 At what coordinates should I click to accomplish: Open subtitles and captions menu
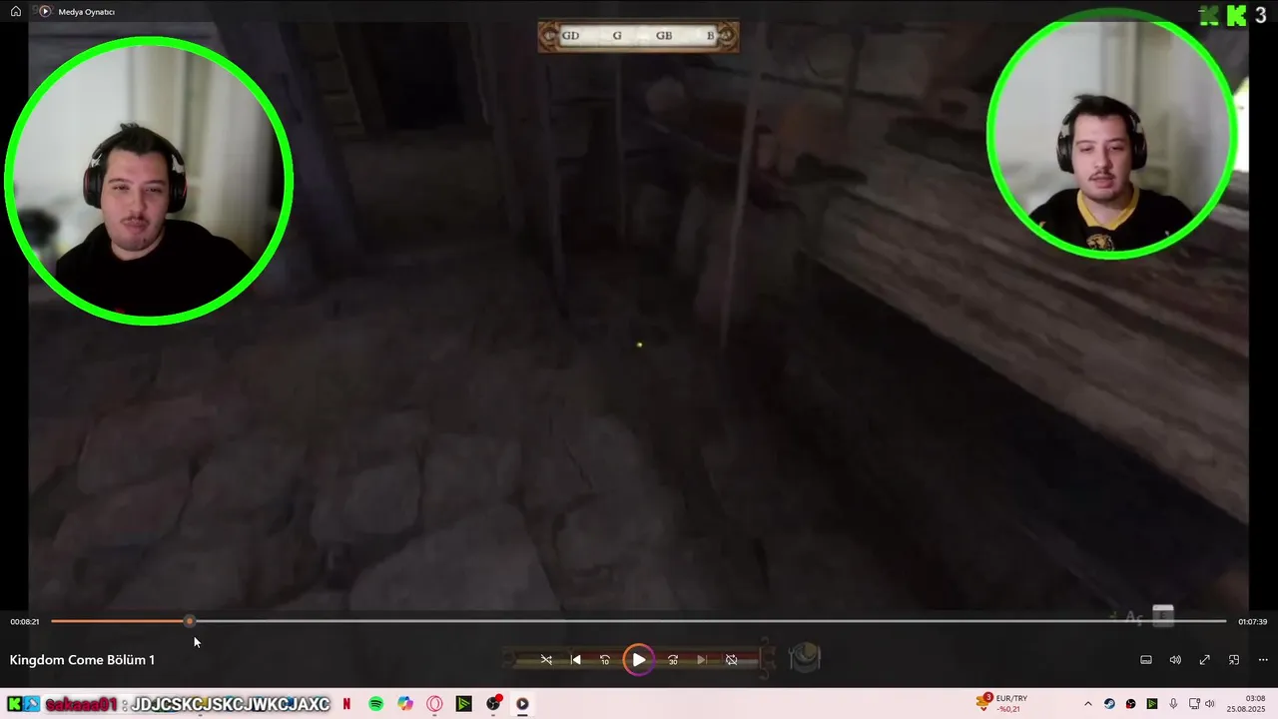(1146, 660)
